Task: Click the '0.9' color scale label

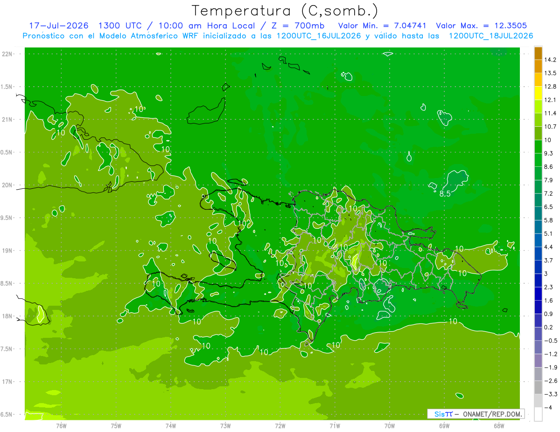Action: [548, 314]
